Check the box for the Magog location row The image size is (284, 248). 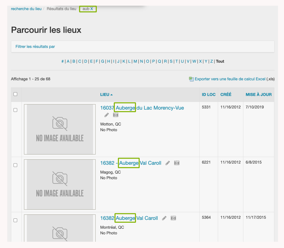15,165
